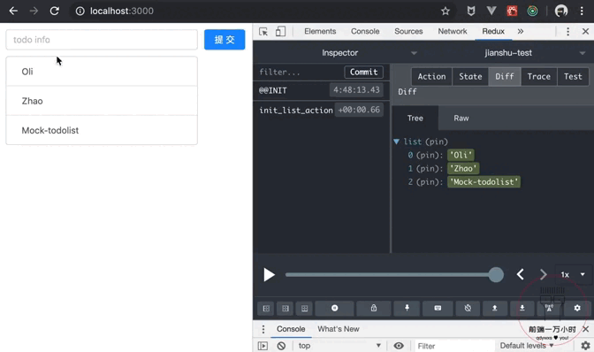Select the Raw sub-tab
594x352 pixels.
(461, 119)
